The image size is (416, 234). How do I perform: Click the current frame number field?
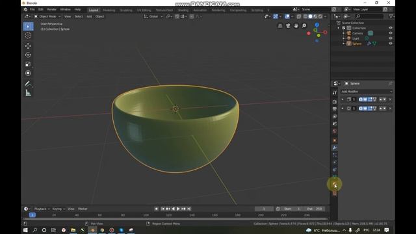tap(264, 209)
